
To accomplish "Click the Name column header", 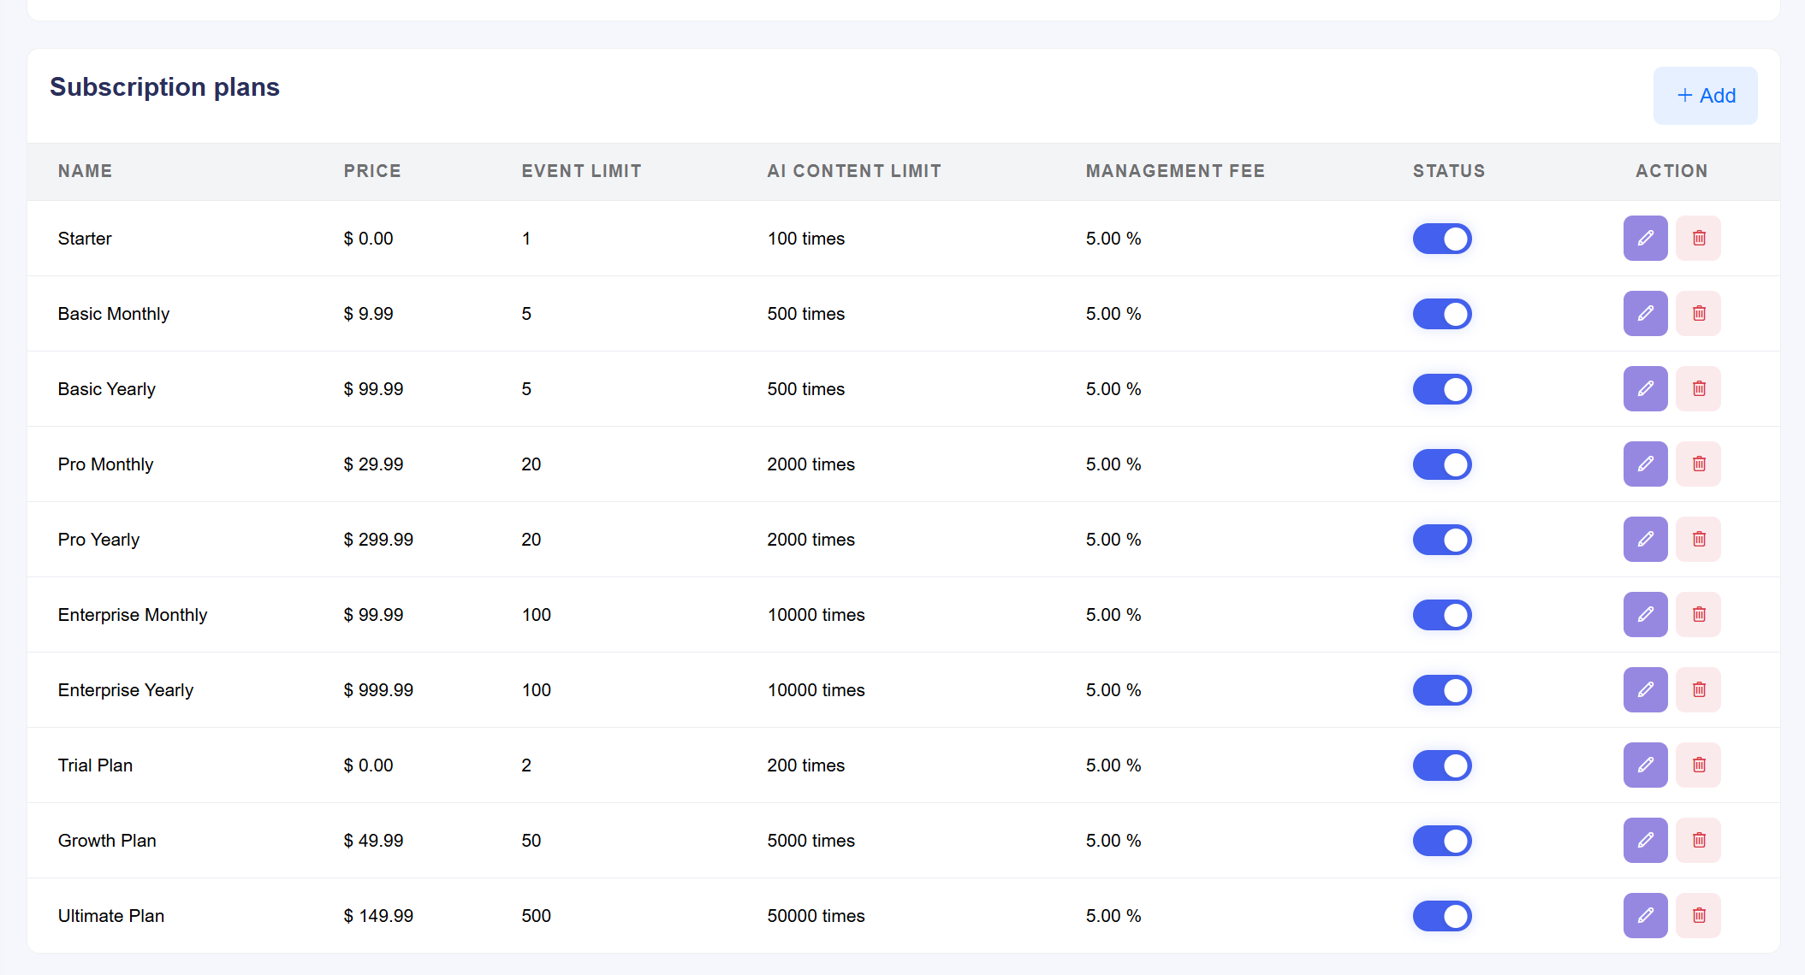I will coord(85,171).
